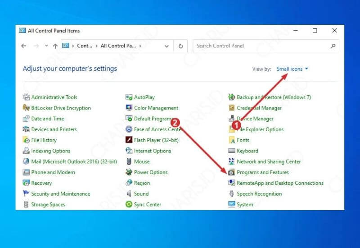Open the Network and Sharing Center icon

point(232,161)
